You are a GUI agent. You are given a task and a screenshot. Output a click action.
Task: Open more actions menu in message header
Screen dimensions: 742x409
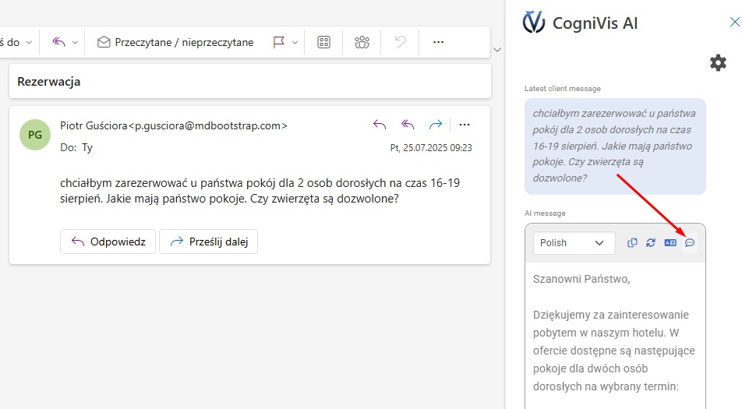[x=465, y=125]
